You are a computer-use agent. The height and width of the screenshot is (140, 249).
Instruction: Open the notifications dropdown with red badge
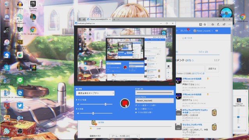(185, 30)
